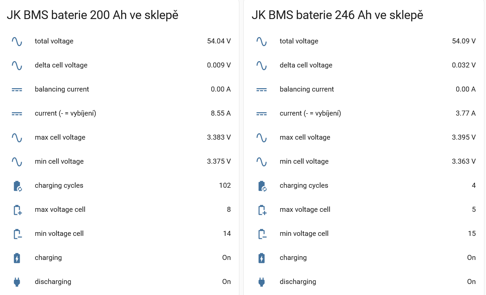Screen dimensions: 486x295
Task: Open the 246 Ah discharging On state
Action: 471,282
